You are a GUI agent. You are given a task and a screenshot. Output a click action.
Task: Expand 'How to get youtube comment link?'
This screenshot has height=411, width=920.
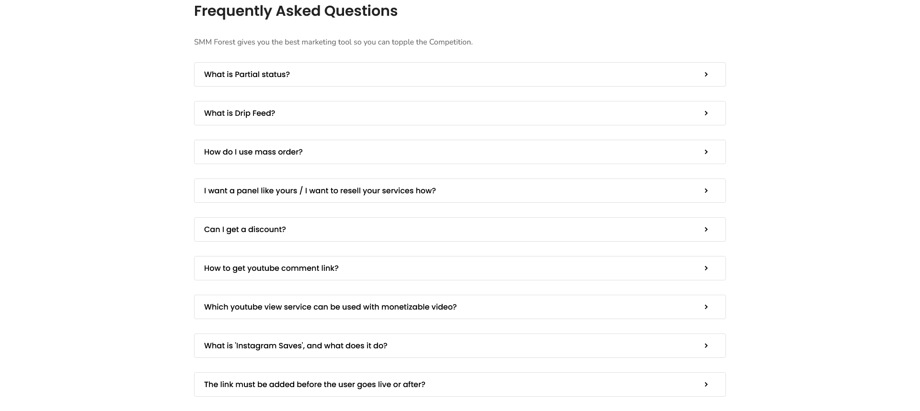(x=271, y=268)
